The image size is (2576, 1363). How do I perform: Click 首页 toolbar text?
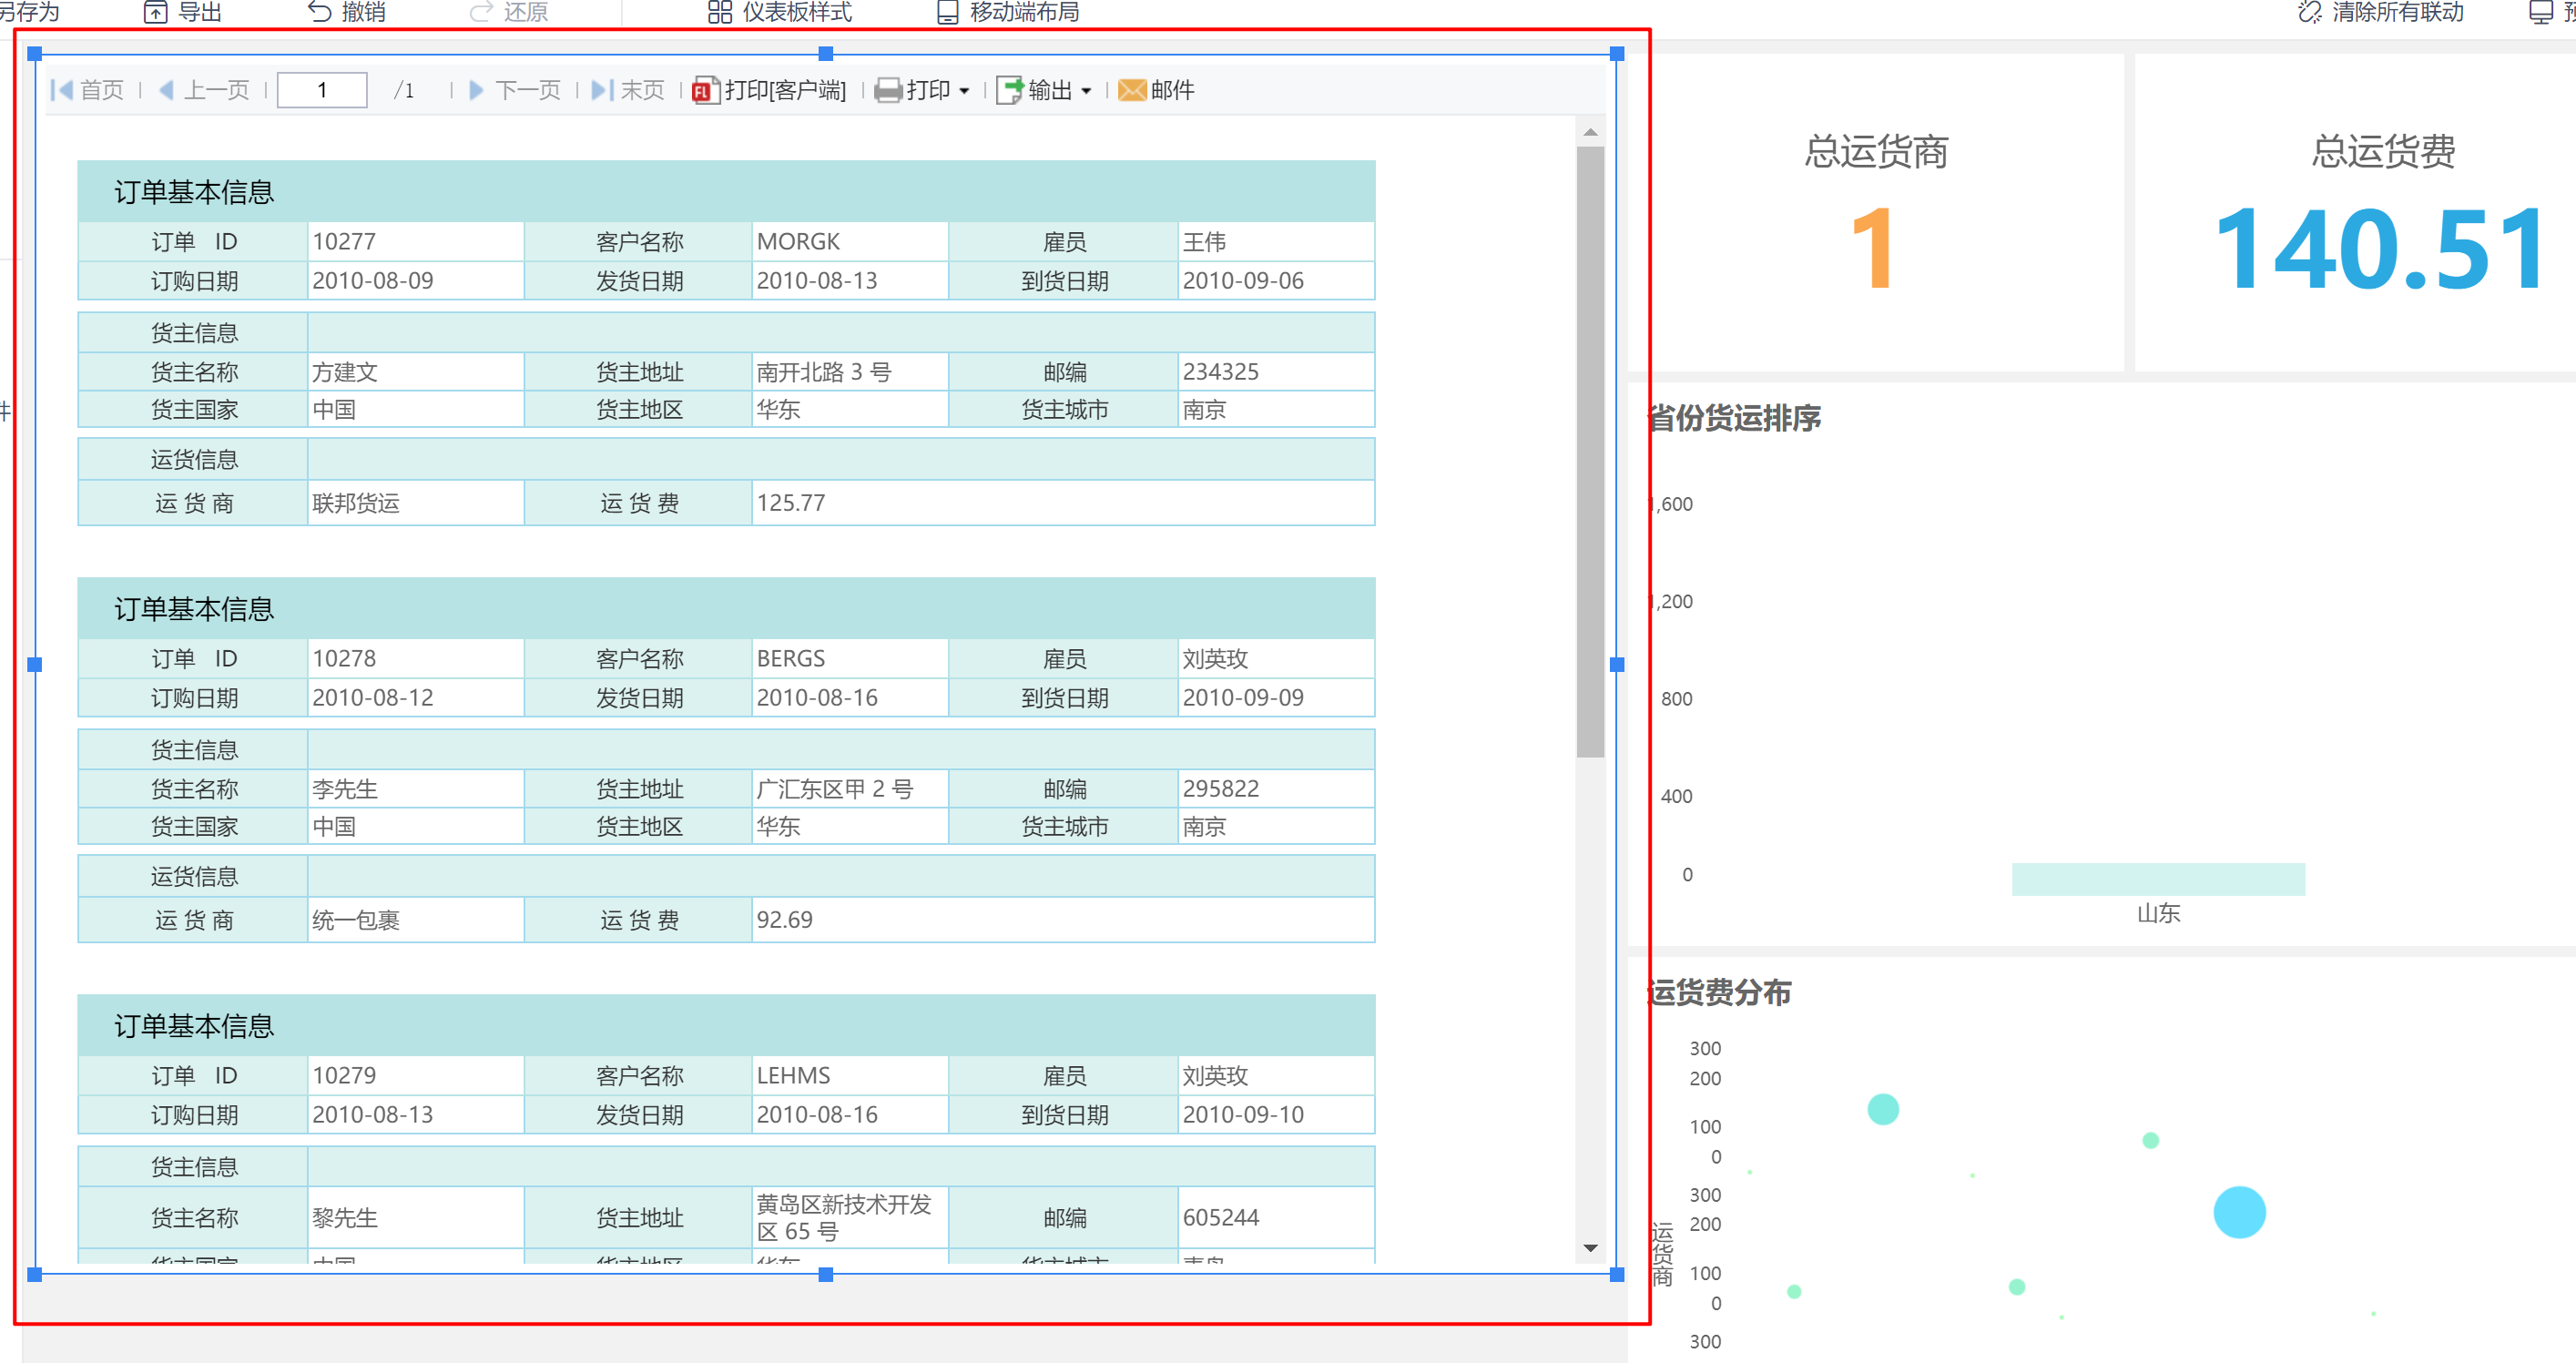[102, 90]
